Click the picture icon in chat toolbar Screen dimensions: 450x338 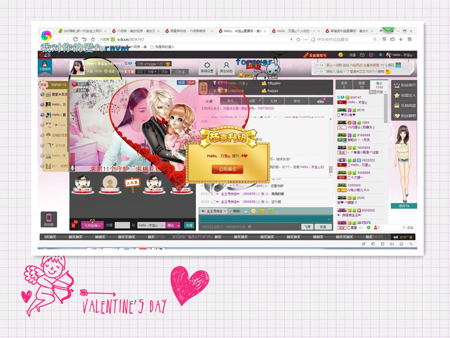(246, 211)
